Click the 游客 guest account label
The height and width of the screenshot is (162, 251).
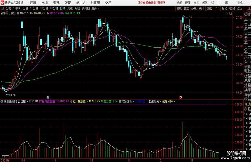click(240, 3)
